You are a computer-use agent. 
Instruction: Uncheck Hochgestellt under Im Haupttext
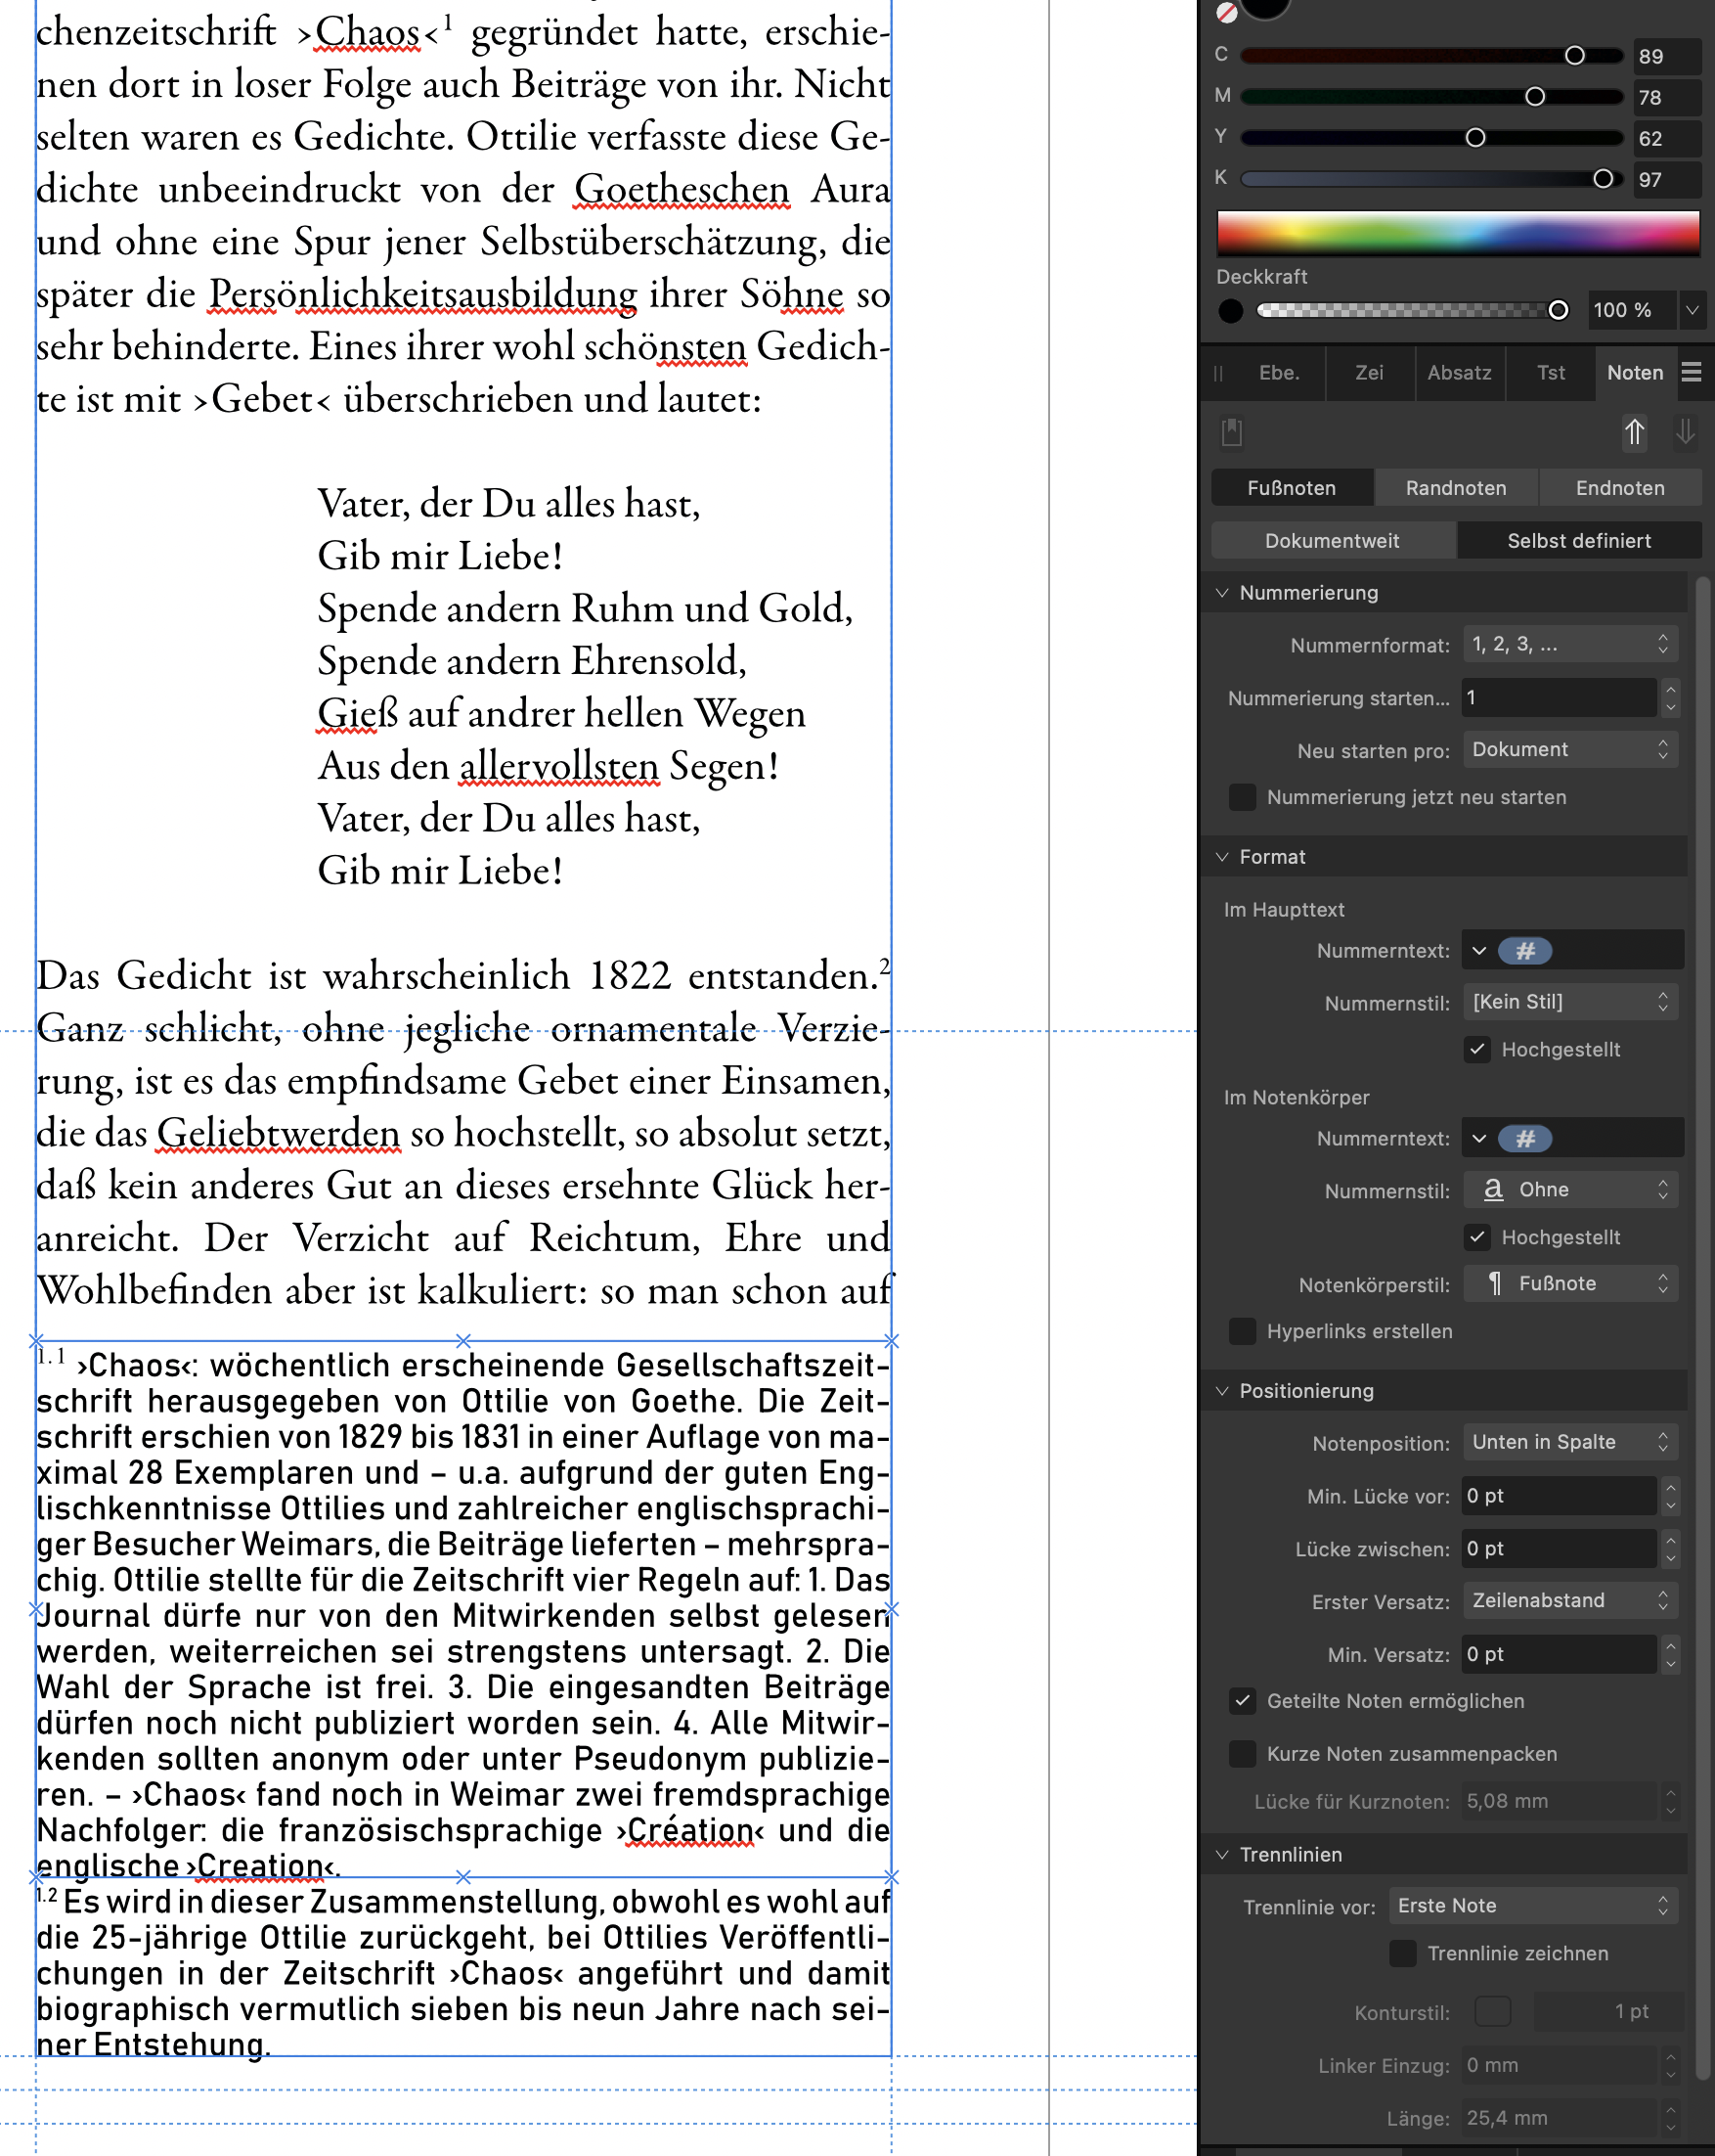(1477, 1049)
